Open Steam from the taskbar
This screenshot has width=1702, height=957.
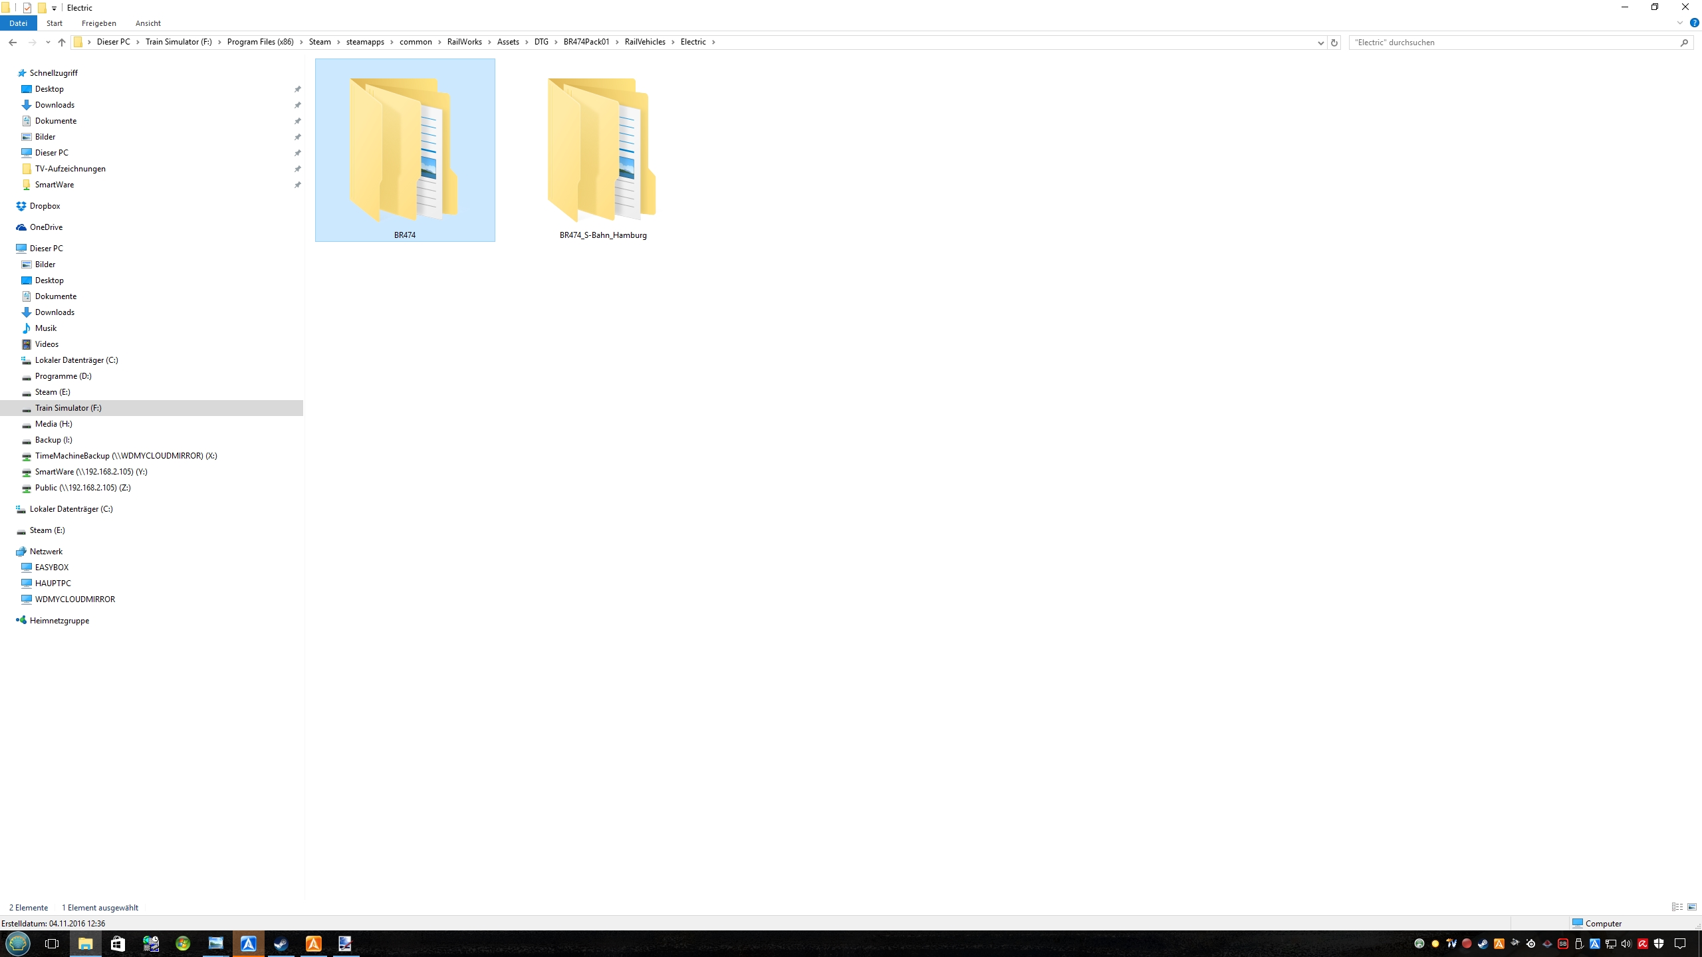[281, 943]
